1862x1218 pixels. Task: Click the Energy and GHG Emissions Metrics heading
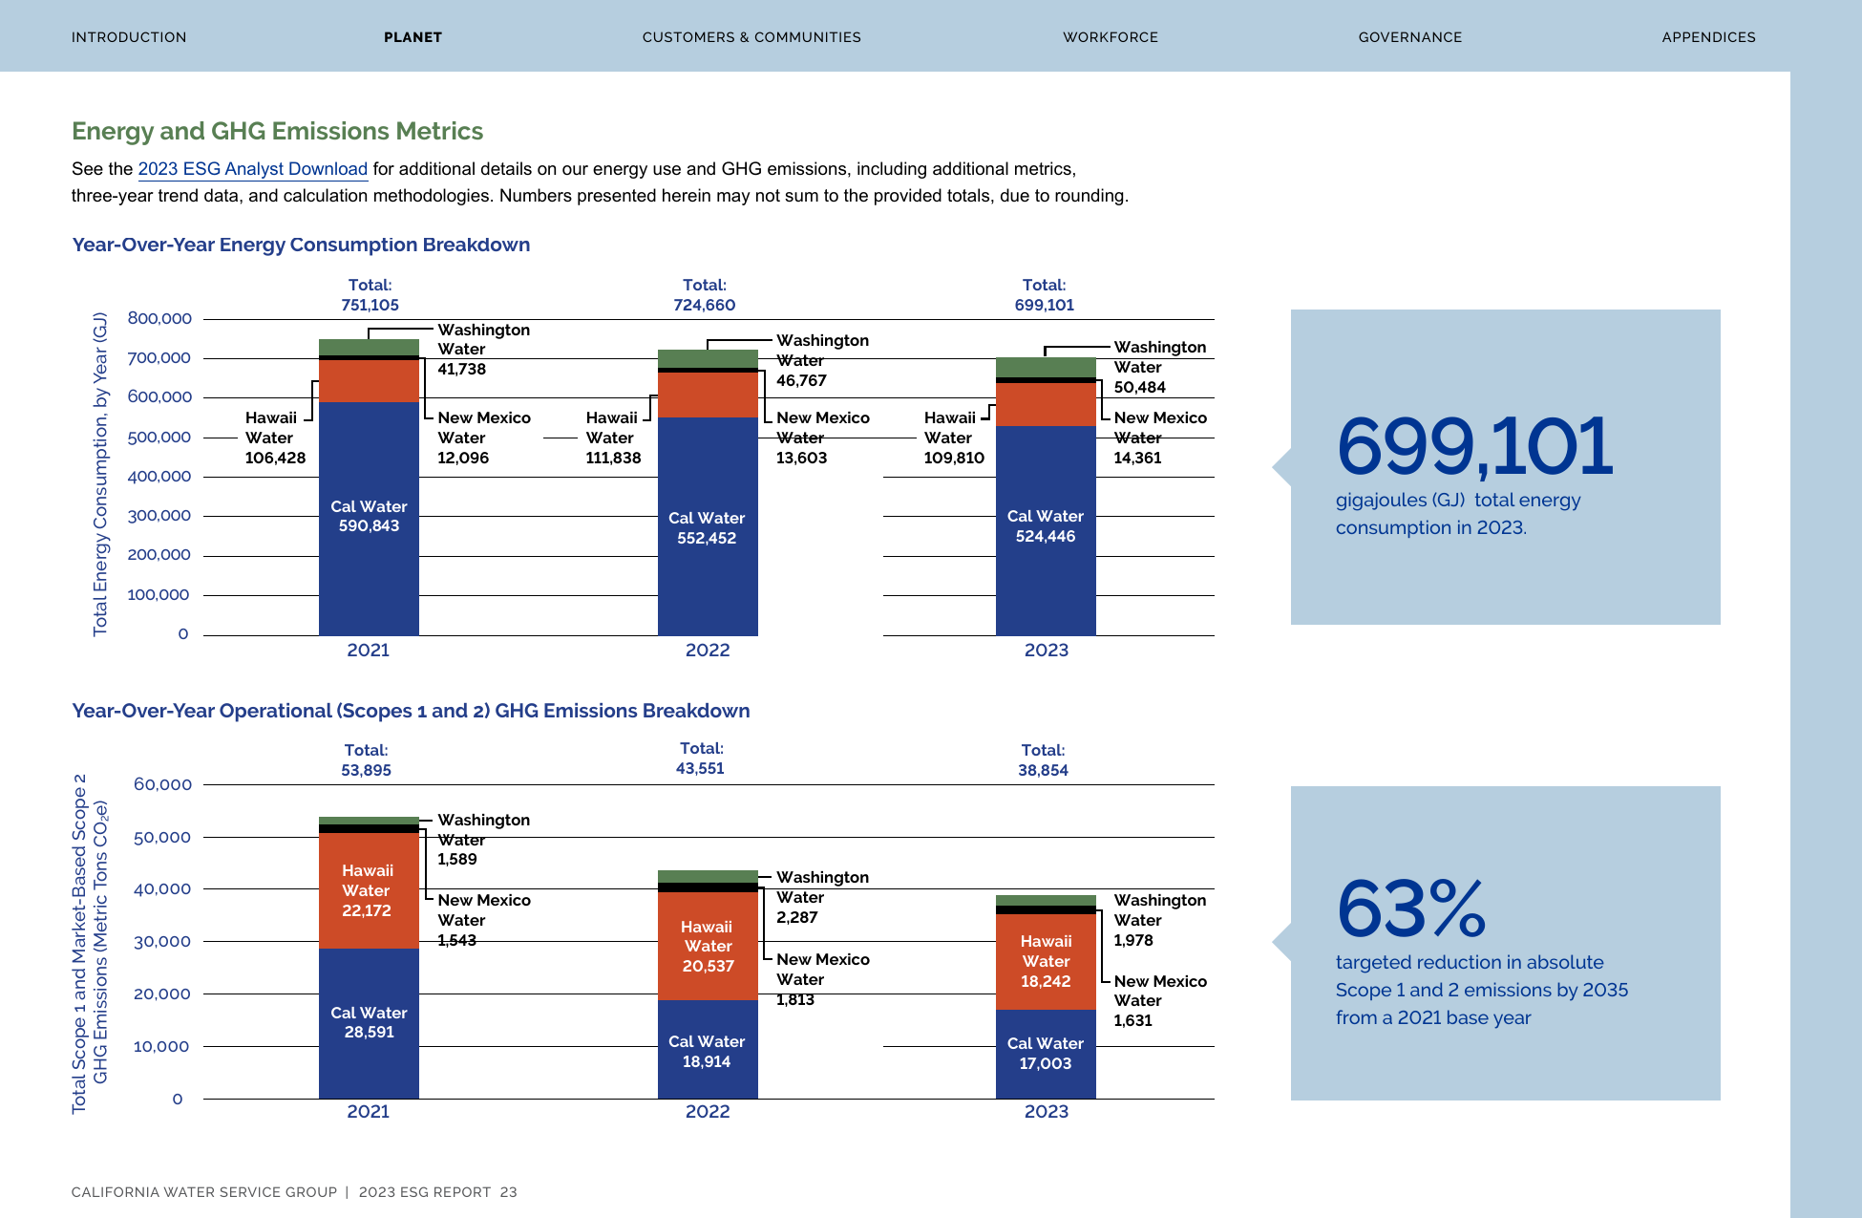click(278, 131)
